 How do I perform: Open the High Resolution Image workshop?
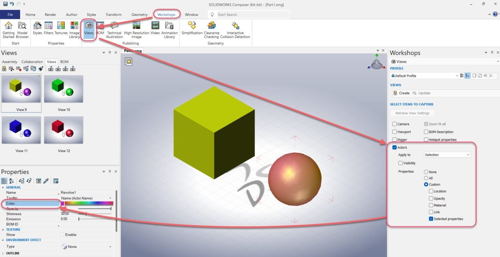coord(136,30)
